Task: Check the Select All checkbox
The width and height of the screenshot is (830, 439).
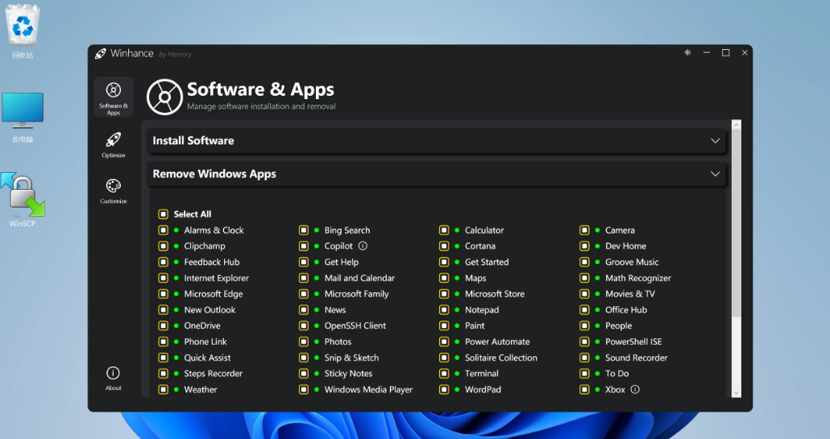Action: (164, 214)
